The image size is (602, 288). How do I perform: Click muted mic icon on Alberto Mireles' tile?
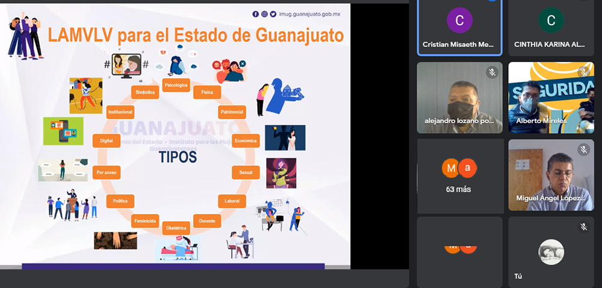(583, 72)
